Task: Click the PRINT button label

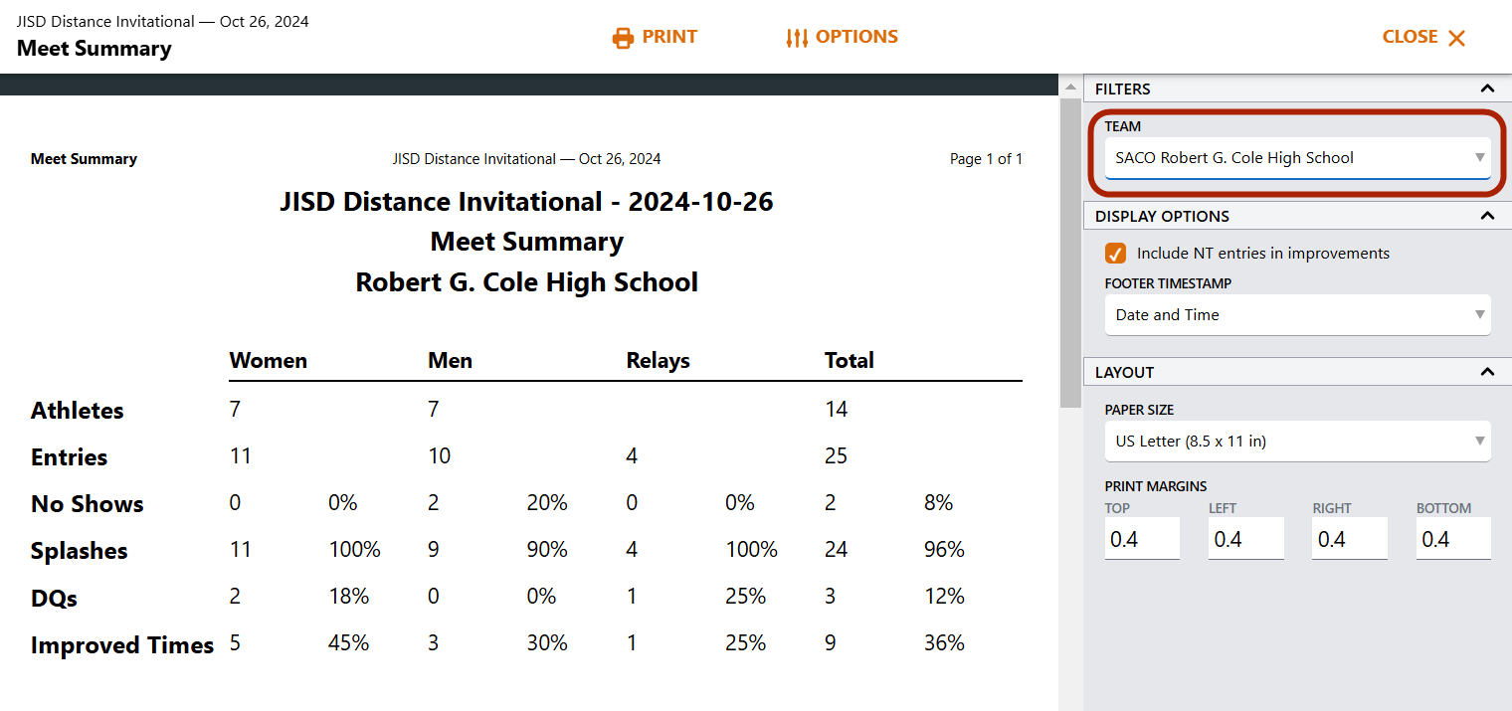Action: click(669, 37)
